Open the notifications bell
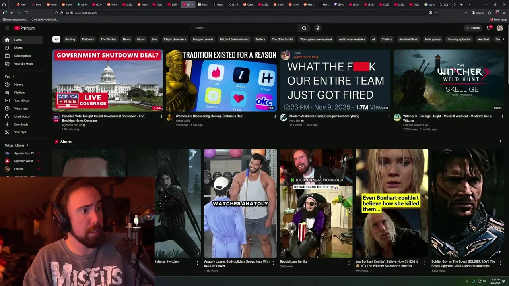The image size is (509, 286). click(489, 28)
